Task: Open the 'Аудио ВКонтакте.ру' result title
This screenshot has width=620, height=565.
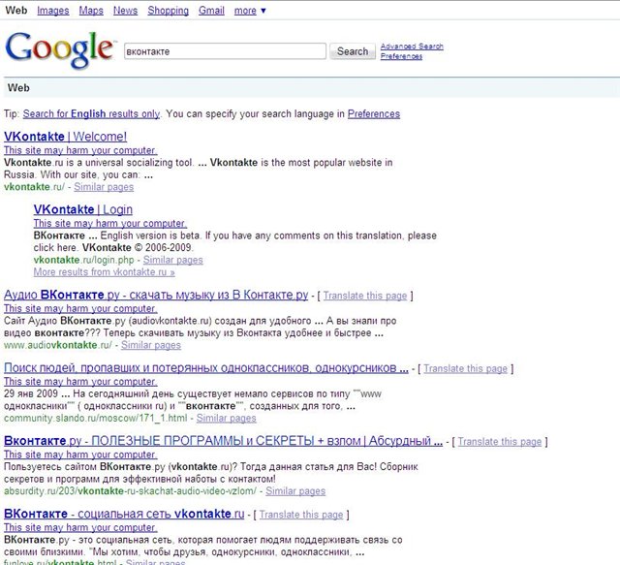Action: click(156, 295)
